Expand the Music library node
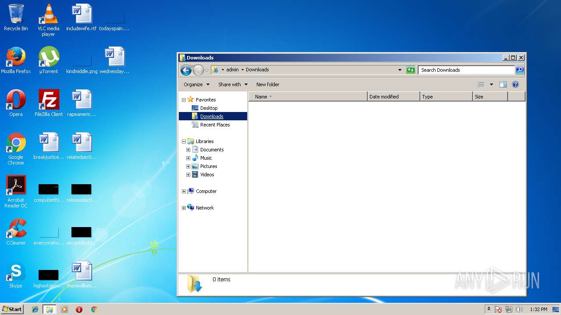The height and width of the screenshot is (315, 561). tap(188, 158)
